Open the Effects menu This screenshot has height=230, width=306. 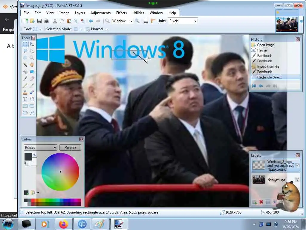(121, 13)
